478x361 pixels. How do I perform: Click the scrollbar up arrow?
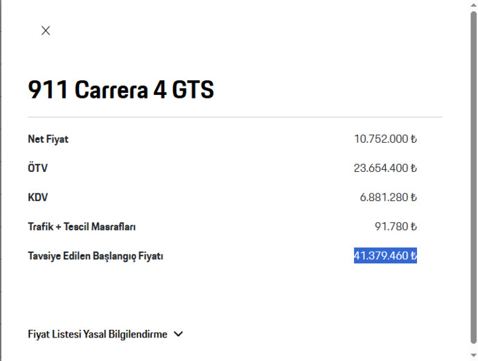coord(473,4)
